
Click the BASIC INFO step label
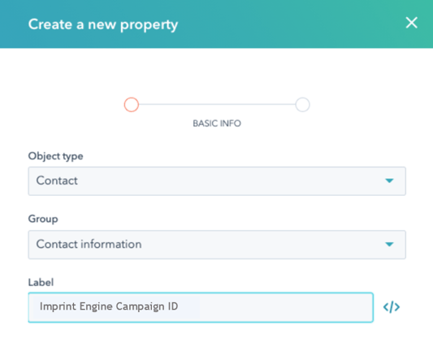pyautogui.click(x=217, y=124)
